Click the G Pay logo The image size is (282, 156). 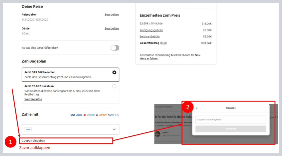(x=117, y=115)
